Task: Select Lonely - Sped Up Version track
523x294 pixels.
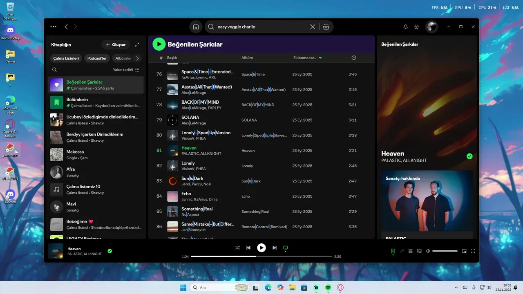Action: click(x=261, y=135)
